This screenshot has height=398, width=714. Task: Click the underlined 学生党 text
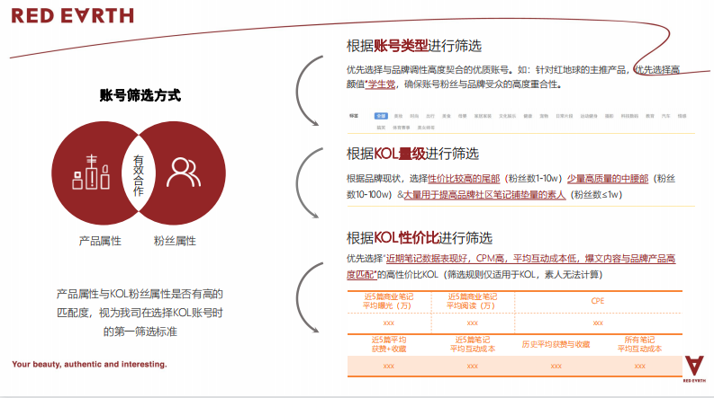tap(381, 84)
